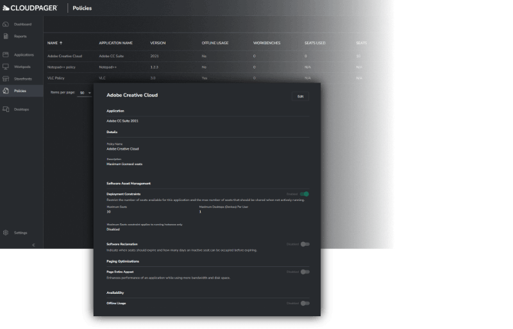Select the Settings menu label
The height and width of the screenshot is (329, 513).
(x=21, y=232)
